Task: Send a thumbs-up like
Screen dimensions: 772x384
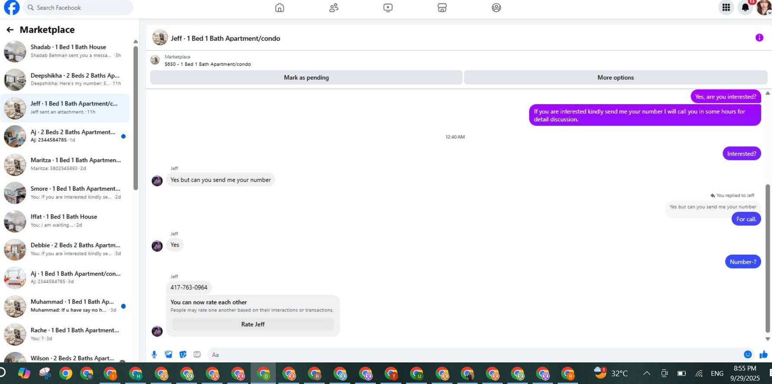Action: pyautogui.click(x=763, y=355)
